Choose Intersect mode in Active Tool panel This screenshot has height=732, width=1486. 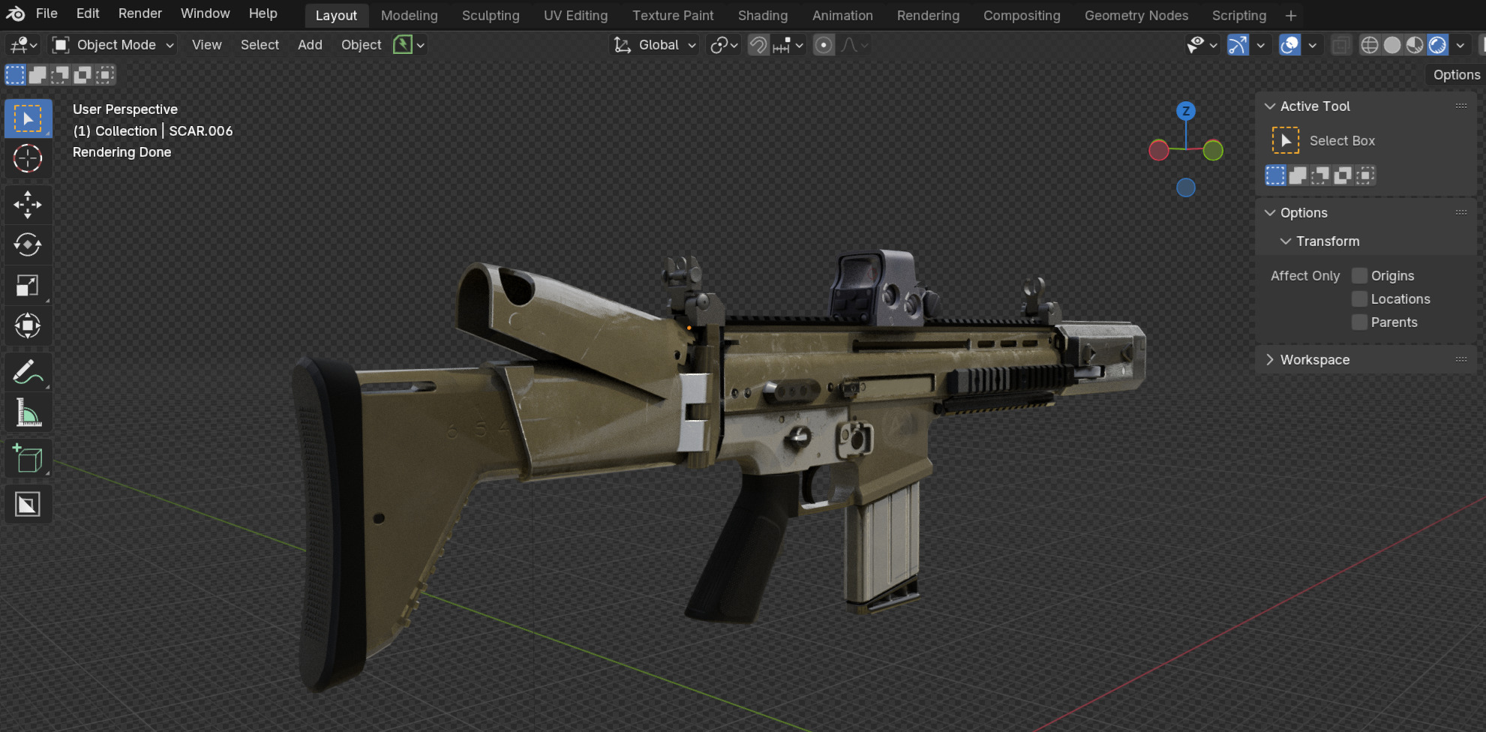click(1365, 175)
